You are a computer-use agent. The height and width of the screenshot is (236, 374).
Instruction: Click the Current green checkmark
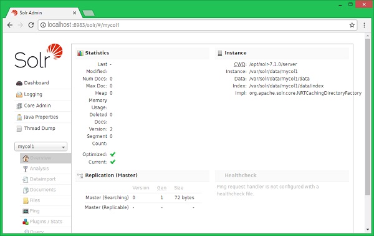pyautogui.click(x=113, y=162)
